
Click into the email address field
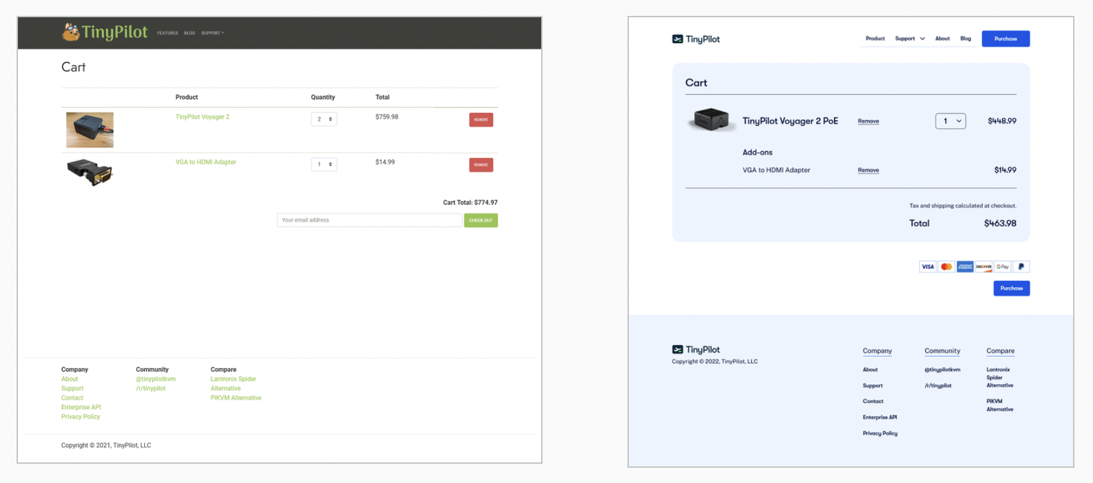point(369,220)
